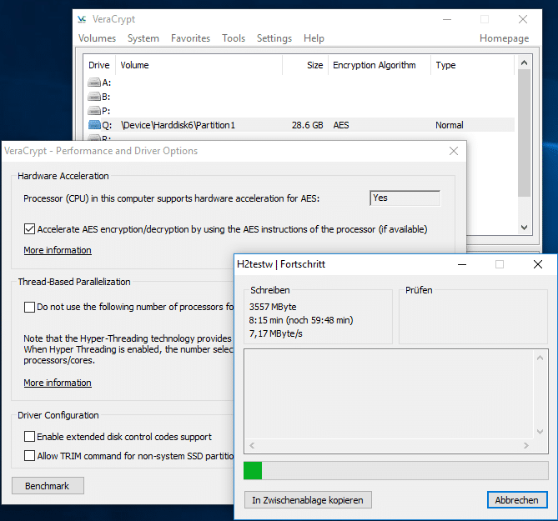This screenshot has width=558, height=521.
Task: Close the H2testw Fortschritt window
Action: tap(538, 264)
